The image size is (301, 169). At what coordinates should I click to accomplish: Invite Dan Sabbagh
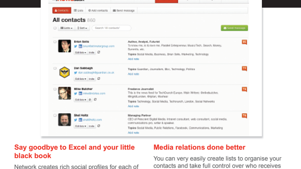point(92,79)
